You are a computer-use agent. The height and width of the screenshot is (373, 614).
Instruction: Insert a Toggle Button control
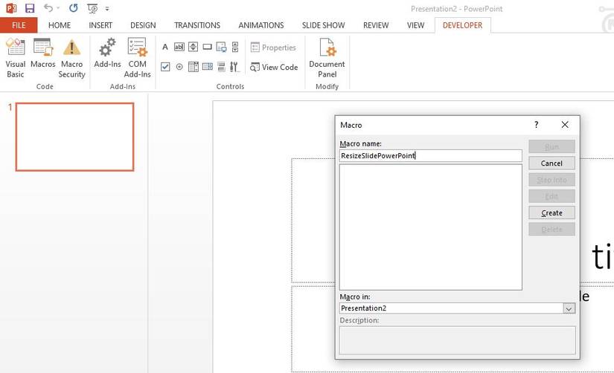point(221,67)
